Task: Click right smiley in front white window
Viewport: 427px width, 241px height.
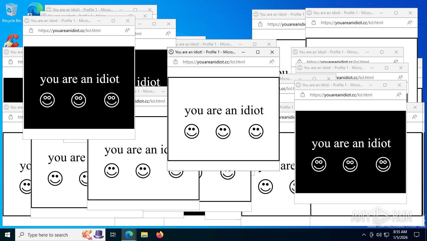Action: (x=256, y=131)
